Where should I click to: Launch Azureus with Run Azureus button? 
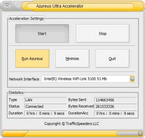coord(32,58)
